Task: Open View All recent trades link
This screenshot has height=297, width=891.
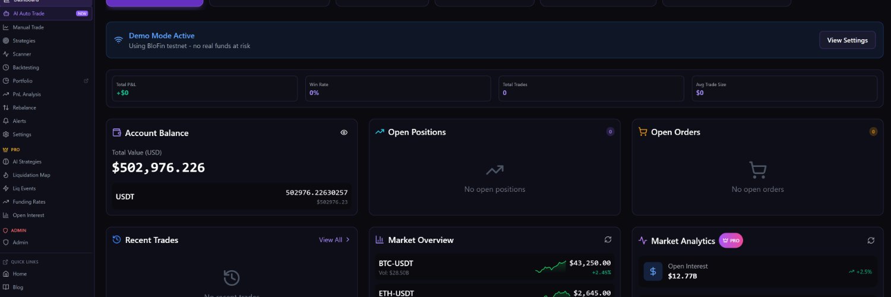Action: [330, 240]
